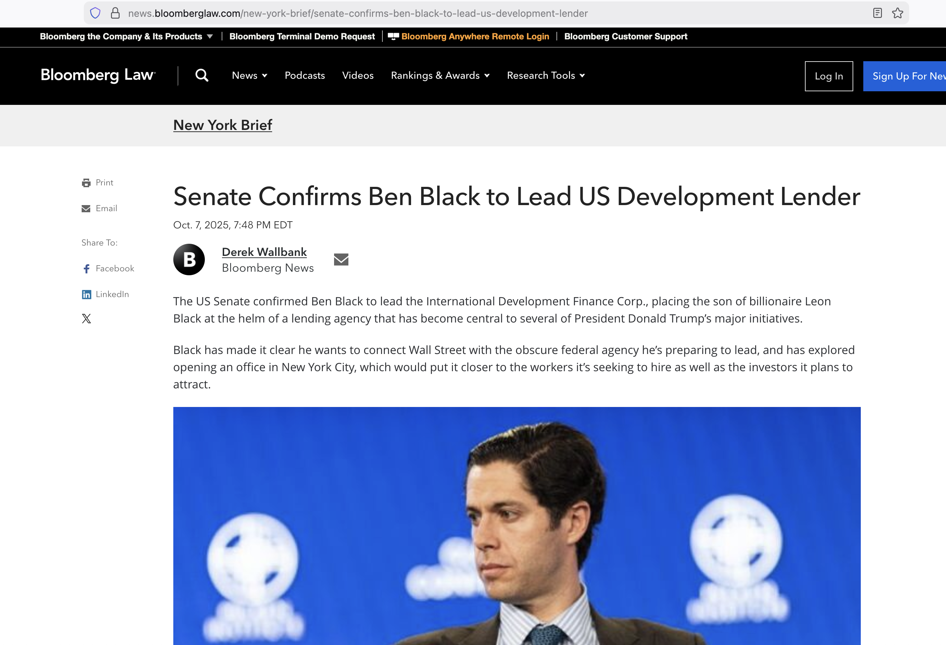Expand the News dropdown menu
This screenshot has height=645, width=946.
(249, 76)
